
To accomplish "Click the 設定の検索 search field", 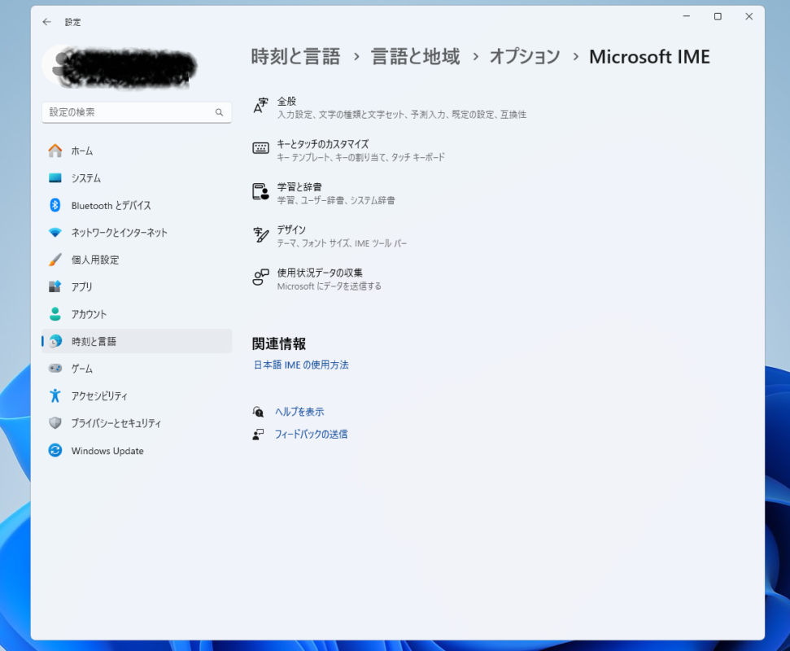I will [x=137, y=112].
